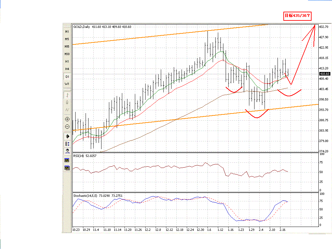Select the bar chart type icon
Viewport: 332px width, 249px height.
pyautogui.click(x=67, y=95)
